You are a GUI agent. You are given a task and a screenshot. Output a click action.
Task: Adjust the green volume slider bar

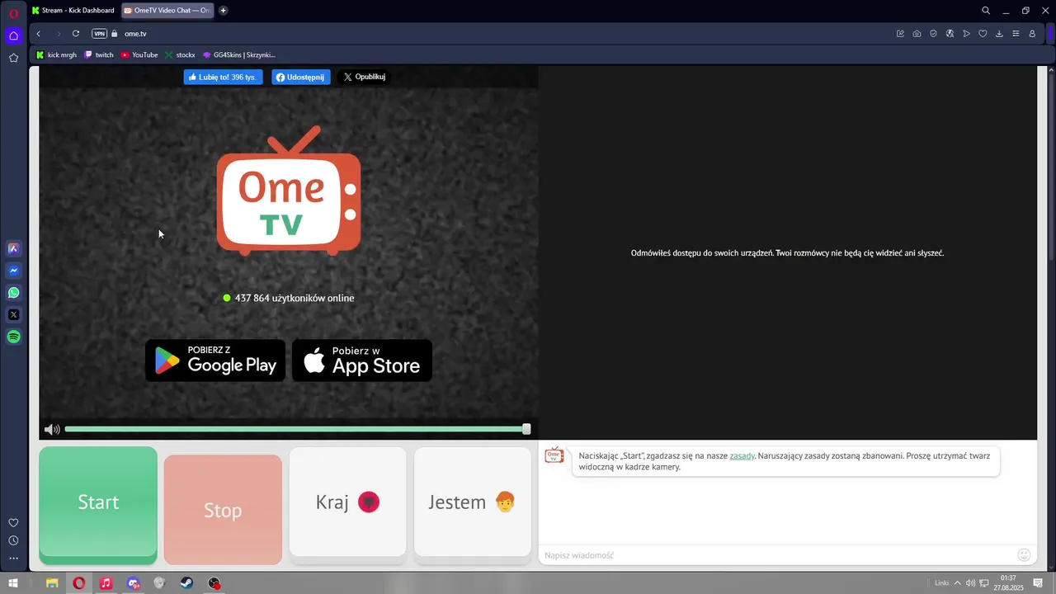coord(295,429)
